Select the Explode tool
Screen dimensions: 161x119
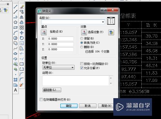pyautogui.click(x=22, y=85)
